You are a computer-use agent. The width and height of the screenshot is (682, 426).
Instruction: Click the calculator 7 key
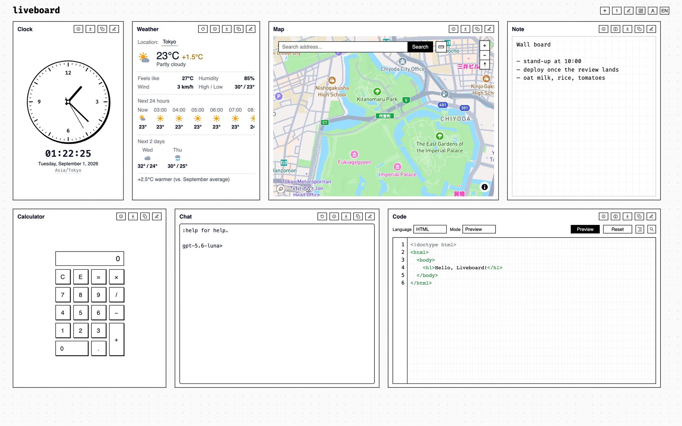coord(63,295)
